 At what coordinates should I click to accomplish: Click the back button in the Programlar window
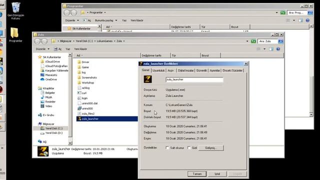pyautogui.click(x=66, y=12)
